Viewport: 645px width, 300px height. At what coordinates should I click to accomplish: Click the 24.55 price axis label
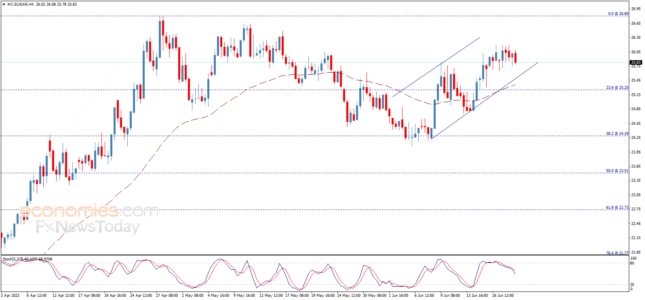click(636, 123)
